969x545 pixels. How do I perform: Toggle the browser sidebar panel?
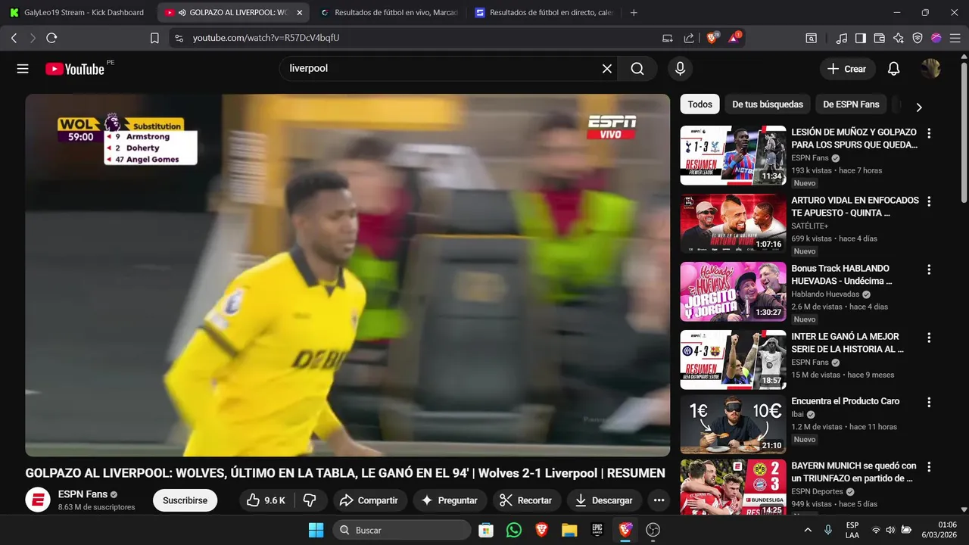(x=861, y=38)
